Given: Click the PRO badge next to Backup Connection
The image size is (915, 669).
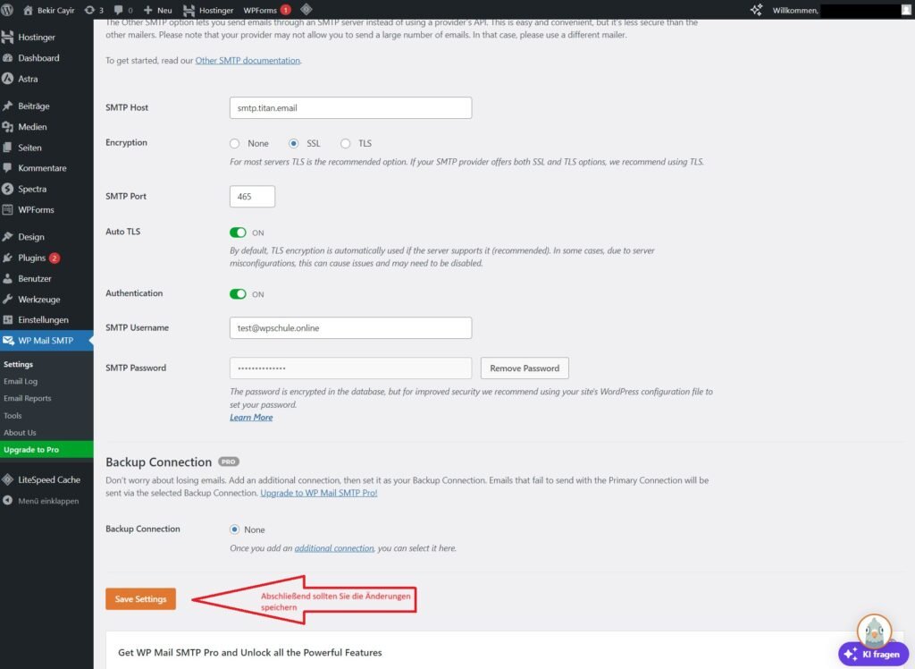Looking at the screenshot, I should coord(229,462).
